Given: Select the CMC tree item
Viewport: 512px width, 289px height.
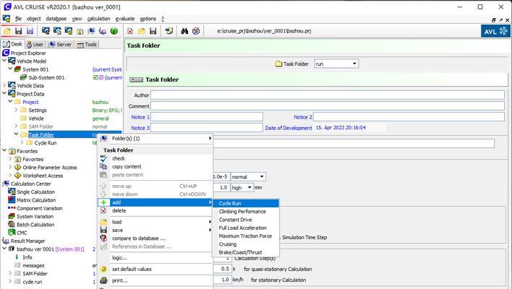Looking at the screenshot, I should (x=22, y=233).
